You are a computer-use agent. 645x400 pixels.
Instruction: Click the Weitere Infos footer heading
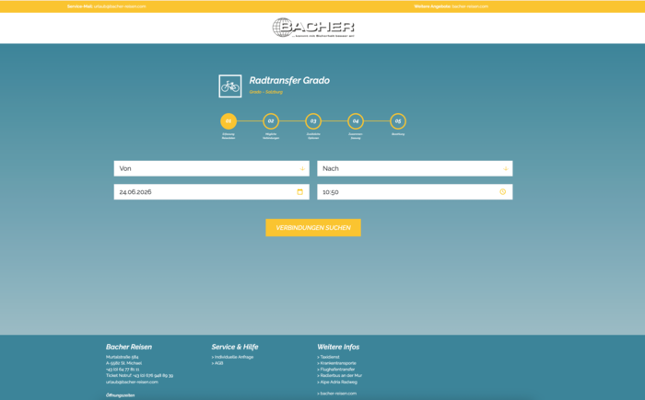(x=338, y=347)
